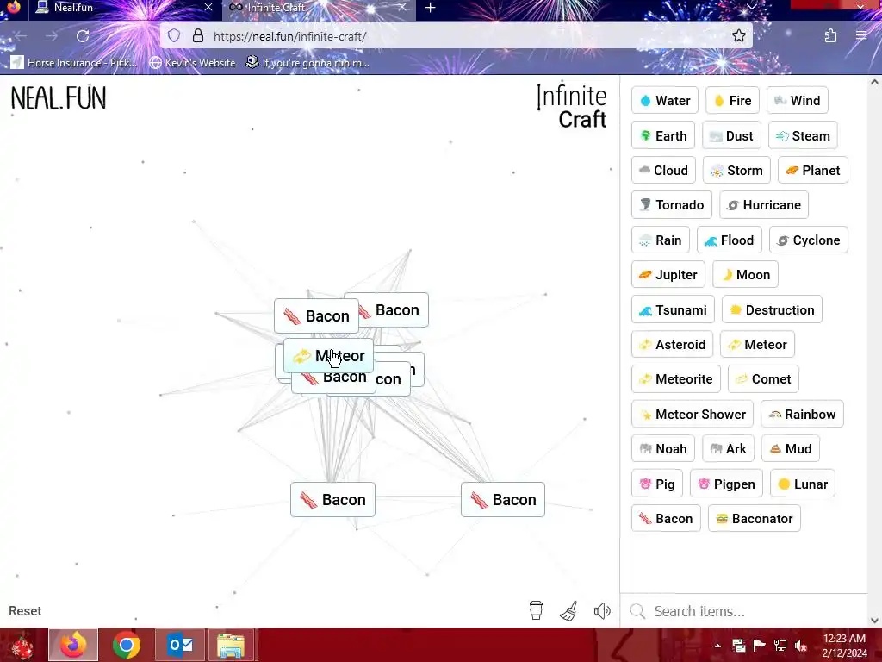This screenshot has height=662, width=882.
Task: Open the extensions puzzle icon
Action: (831, 36)
